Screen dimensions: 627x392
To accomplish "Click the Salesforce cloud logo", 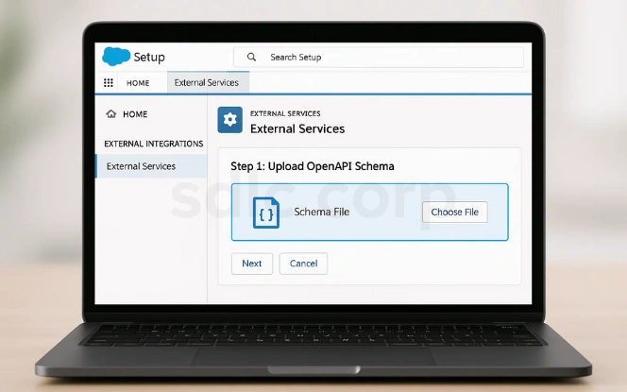I will 116,56.
